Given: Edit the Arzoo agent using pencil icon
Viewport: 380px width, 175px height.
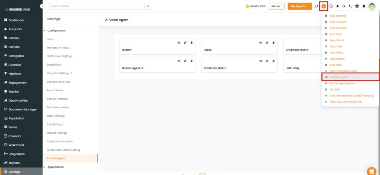Looking at the screenshot, I should [x=267, y=43].
